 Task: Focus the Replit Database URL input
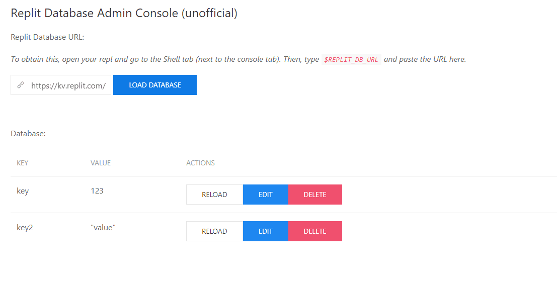pyautogui.click(x=68, y=85)
